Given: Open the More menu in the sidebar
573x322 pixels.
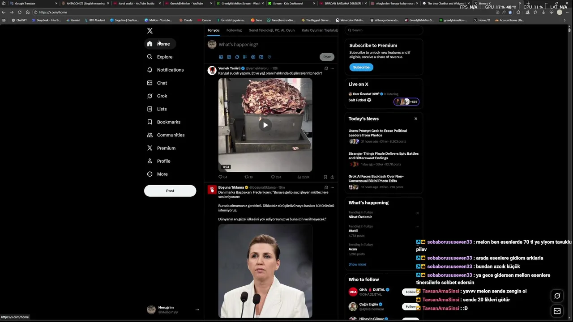Looking at the screenshot, I should (x=157, y=174).
